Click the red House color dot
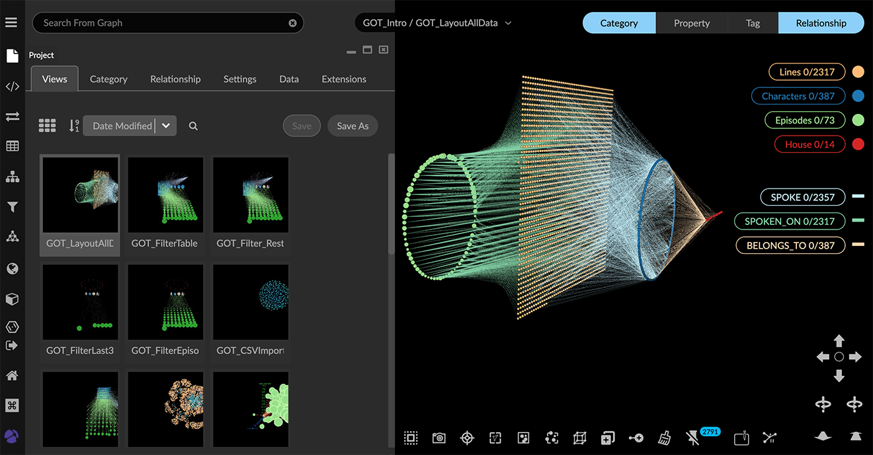 click(x=858, y=144)
